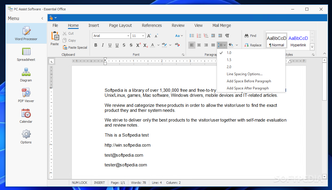Click Paste Special button
Screen dimensions: 332x190
click(x=75, y=47)
